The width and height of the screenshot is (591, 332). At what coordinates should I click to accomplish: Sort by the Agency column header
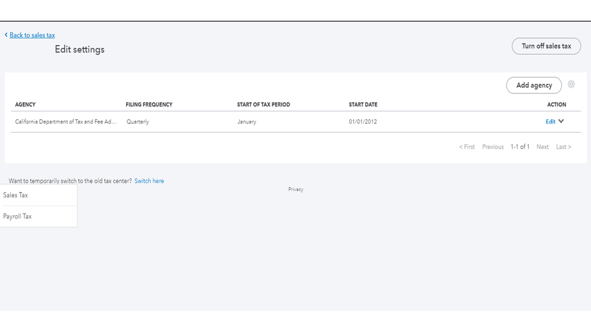click(x=25, y=105)
